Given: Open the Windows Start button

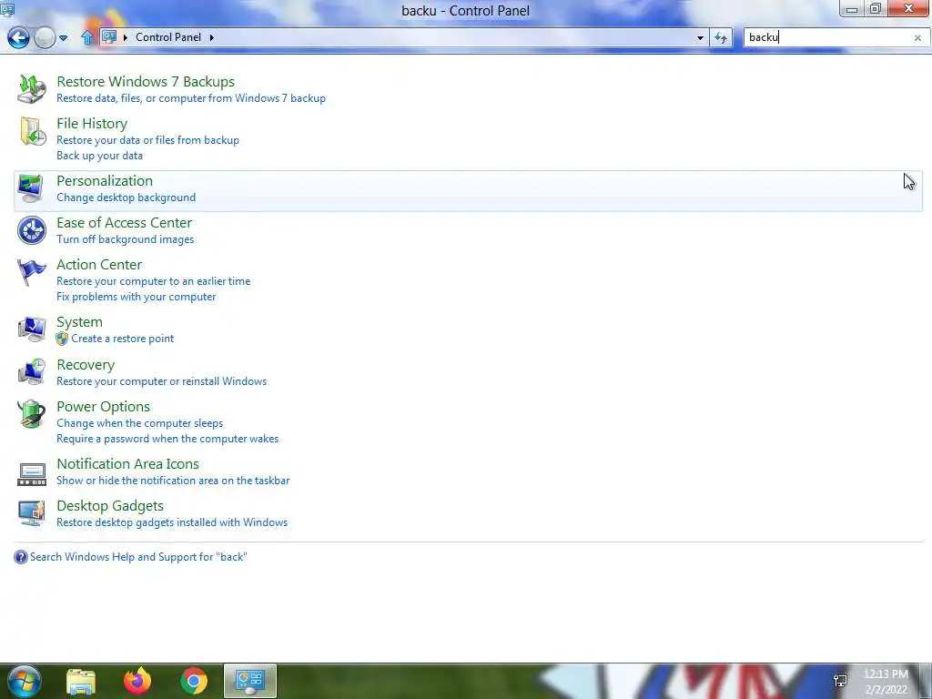Looking at the screenshot, I should (x=24, y=681).
